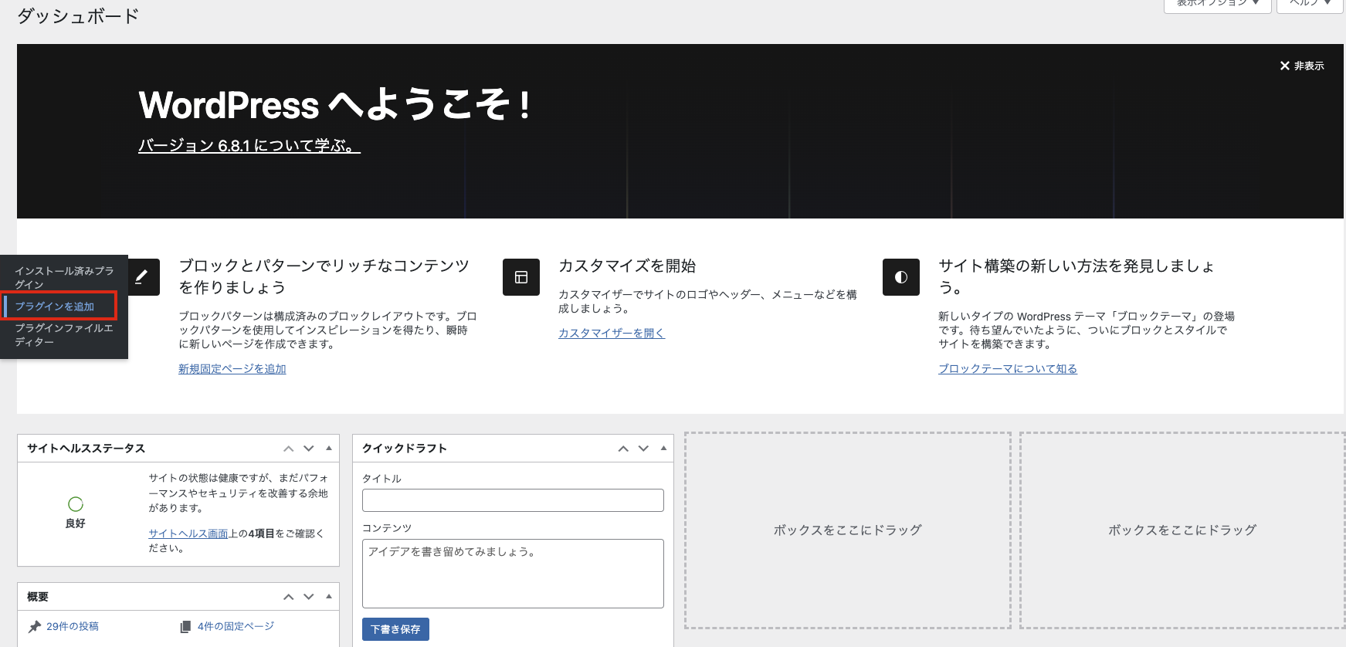Open the 表示オプション dropdown
Image resolution: width=1346 pixels, height=647 pixels.
1218,4
